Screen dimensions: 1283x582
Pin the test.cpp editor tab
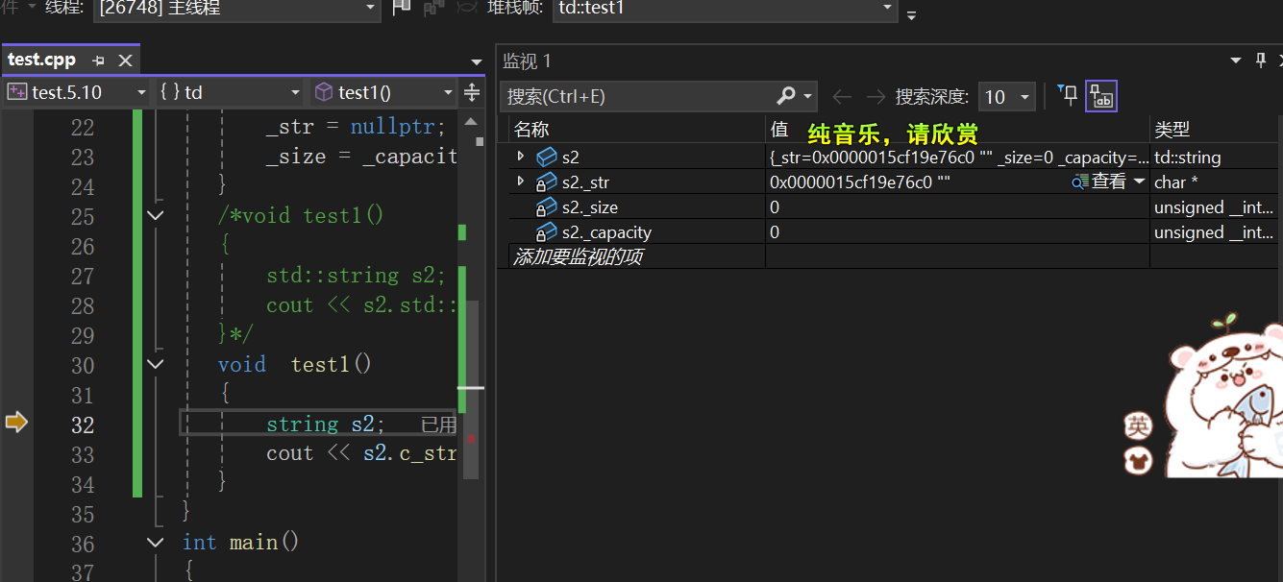98,60
